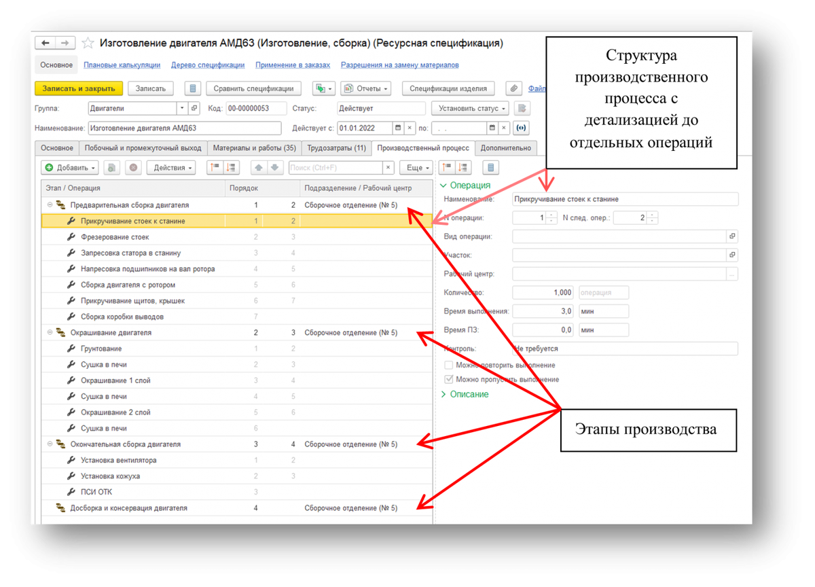Viewport: 815px width, 587px height.
Task: Click Записать и закрыть button
Action: [x=79, y=88]
